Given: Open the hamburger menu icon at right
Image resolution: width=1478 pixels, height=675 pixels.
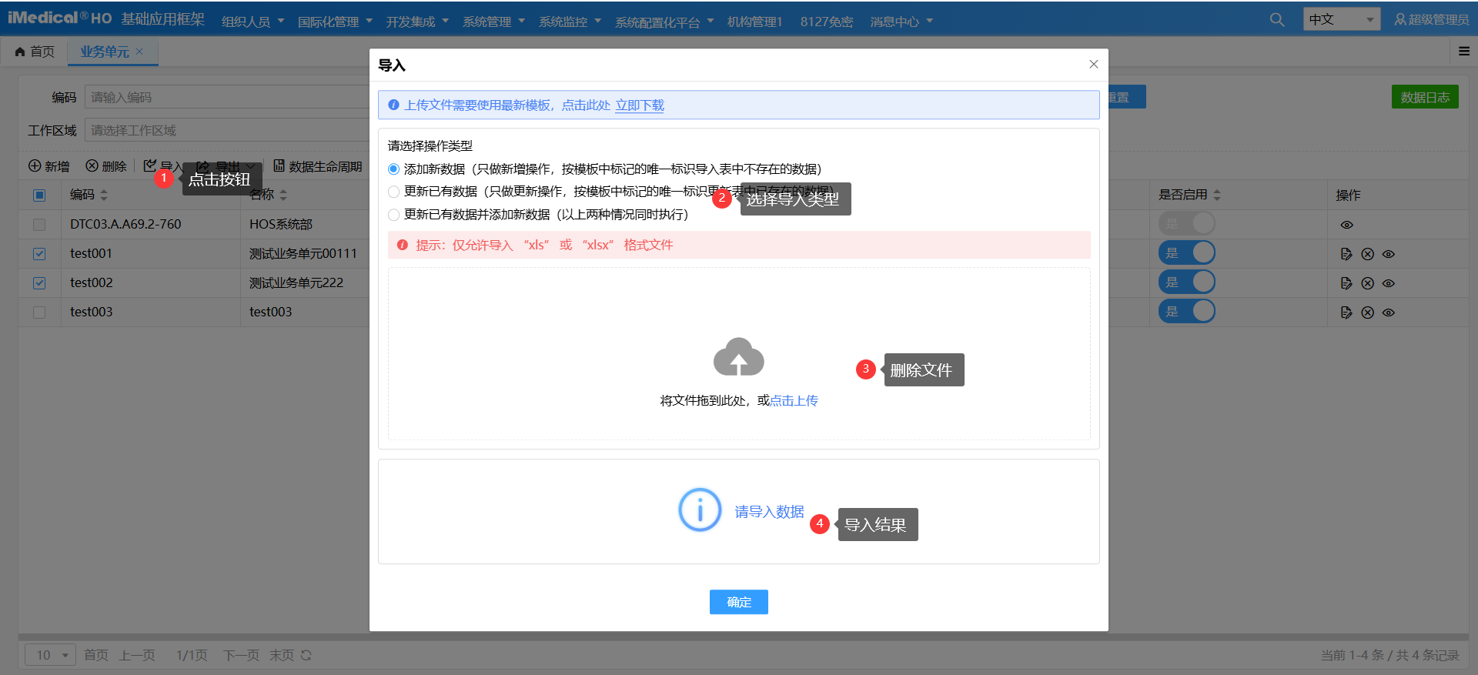Looking at the screenshot, I should click(x=1463, y=51).
